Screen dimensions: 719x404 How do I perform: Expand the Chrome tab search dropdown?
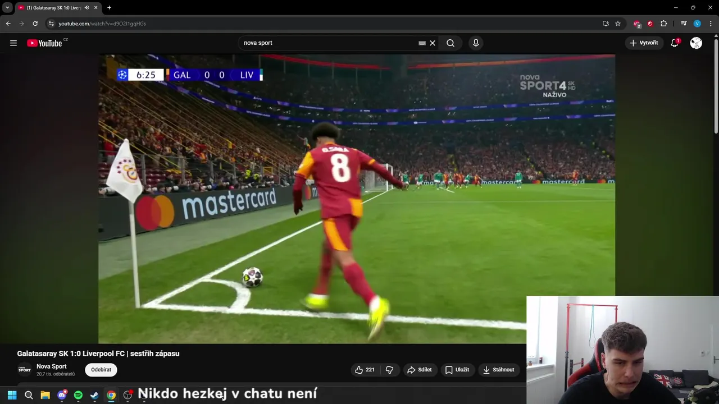point(7,7)
